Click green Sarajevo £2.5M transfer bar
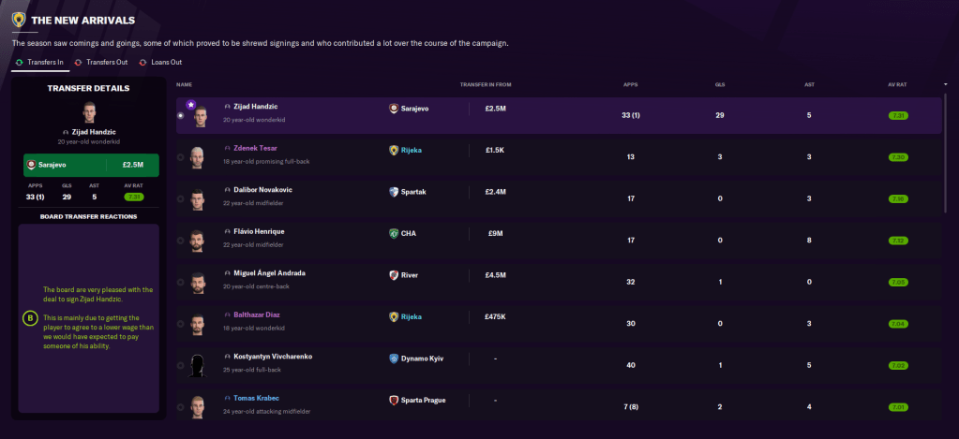The height and width of the screenshot is (439, 959). [91, 165]
